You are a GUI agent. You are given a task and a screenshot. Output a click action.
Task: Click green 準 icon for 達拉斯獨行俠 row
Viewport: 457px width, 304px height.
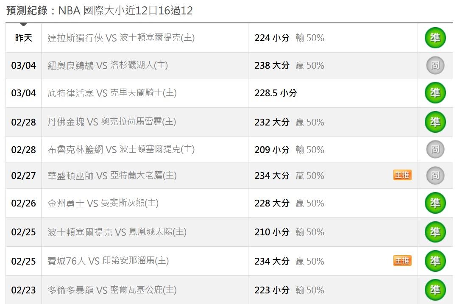(435, 38)
